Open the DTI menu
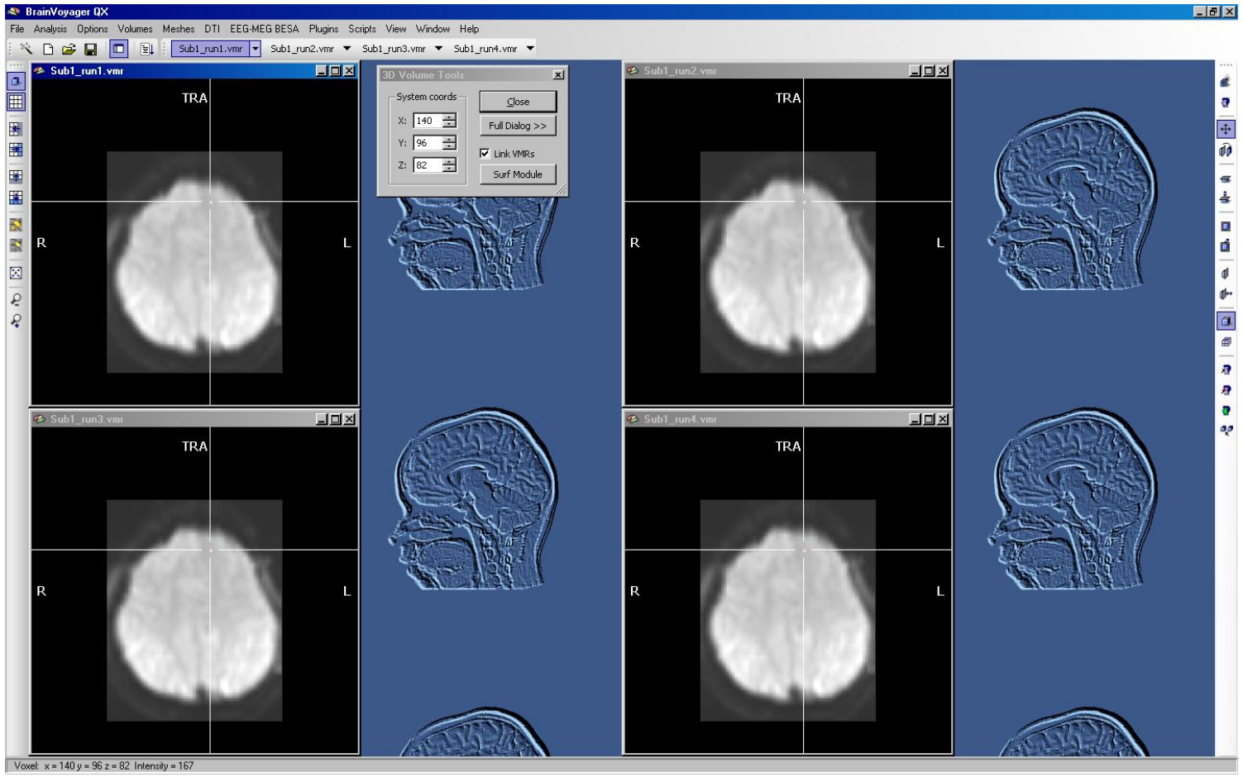Viewport: 1243px width, 777px height. point(213,29)
